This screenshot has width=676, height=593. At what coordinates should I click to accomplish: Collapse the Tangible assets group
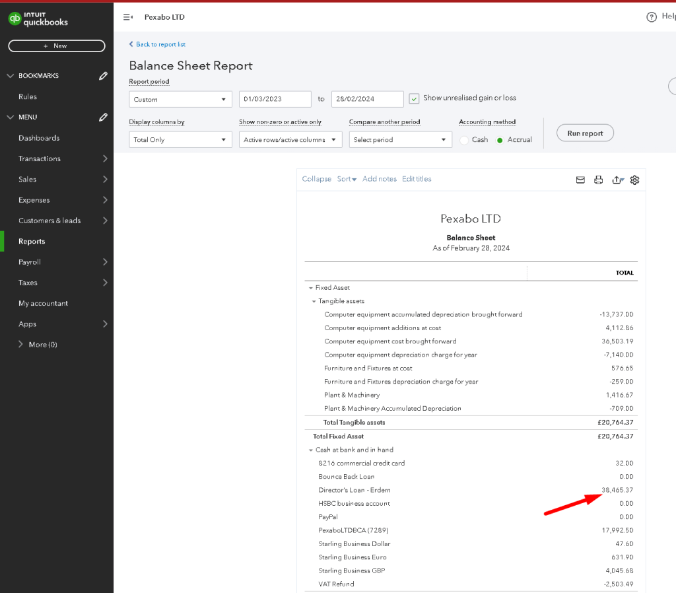[314, 302]
